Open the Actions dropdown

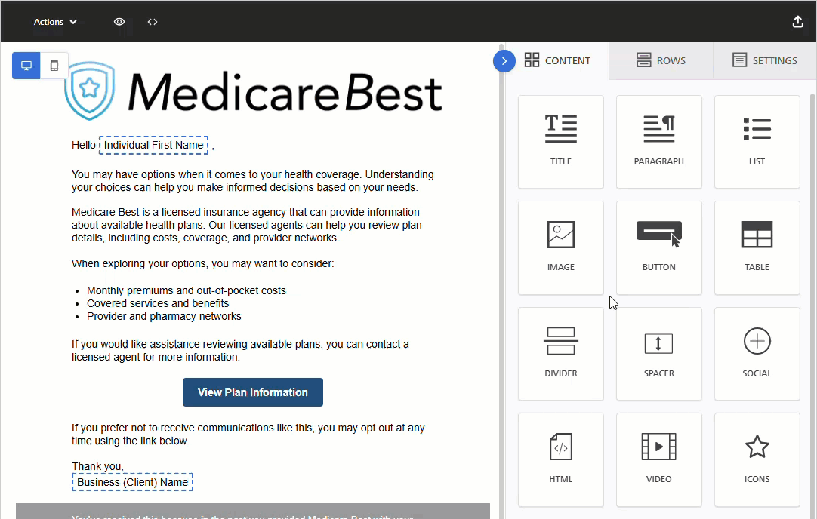(x=54, y=22)
